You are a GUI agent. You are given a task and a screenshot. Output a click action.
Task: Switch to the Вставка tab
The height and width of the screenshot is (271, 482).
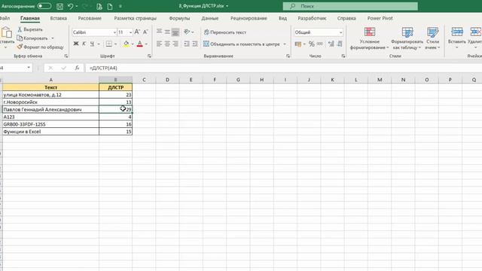[x=59, y=18]
